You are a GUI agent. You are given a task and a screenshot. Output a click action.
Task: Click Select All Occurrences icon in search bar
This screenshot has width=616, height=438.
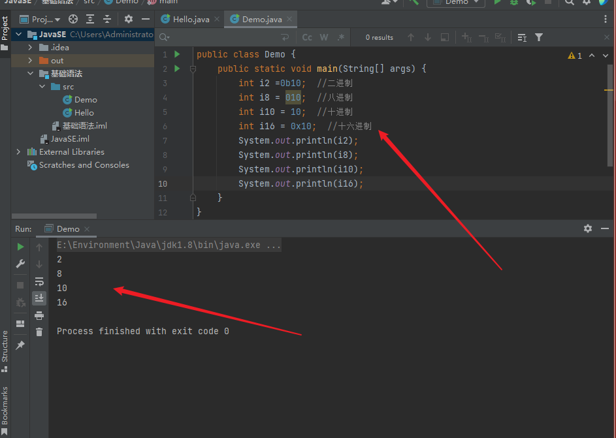coord(500,37)
